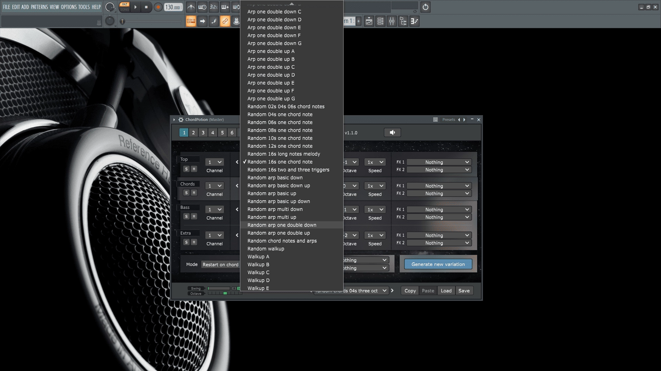Open the PATTERNS menu
The image size is (661, 371).
click(39, 7)
